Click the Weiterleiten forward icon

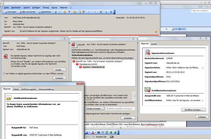point(39,12)
